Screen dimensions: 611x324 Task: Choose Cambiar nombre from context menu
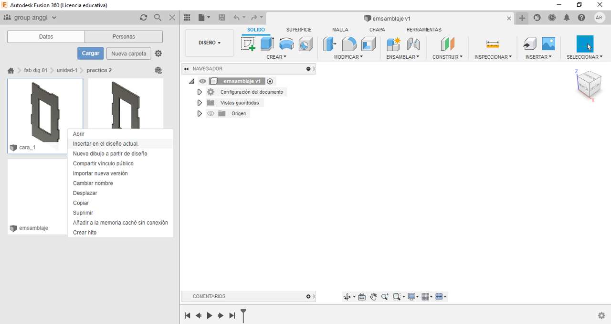(120, 183)
